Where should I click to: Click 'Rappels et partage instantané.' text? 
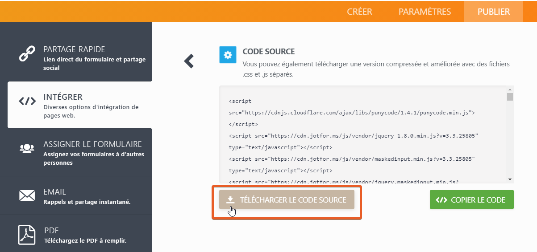click(87, 202)
